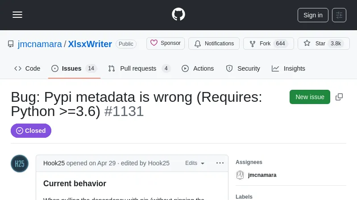The image size is (357, 200).
Task: Open the XlsxWriter repository link
Action: pos(90,44)
